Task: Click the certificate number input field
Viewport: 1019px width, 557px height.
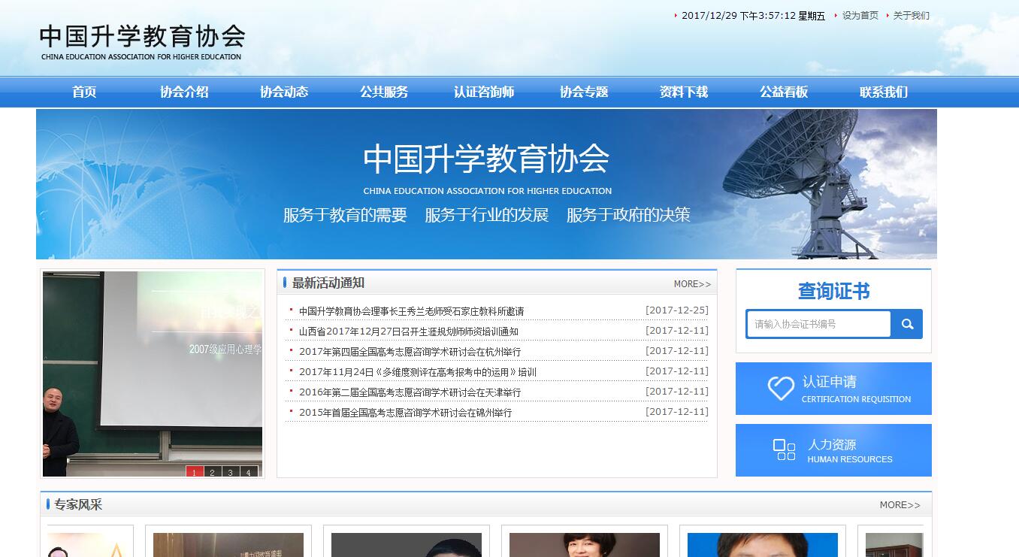Action: [x=819, y=324]
